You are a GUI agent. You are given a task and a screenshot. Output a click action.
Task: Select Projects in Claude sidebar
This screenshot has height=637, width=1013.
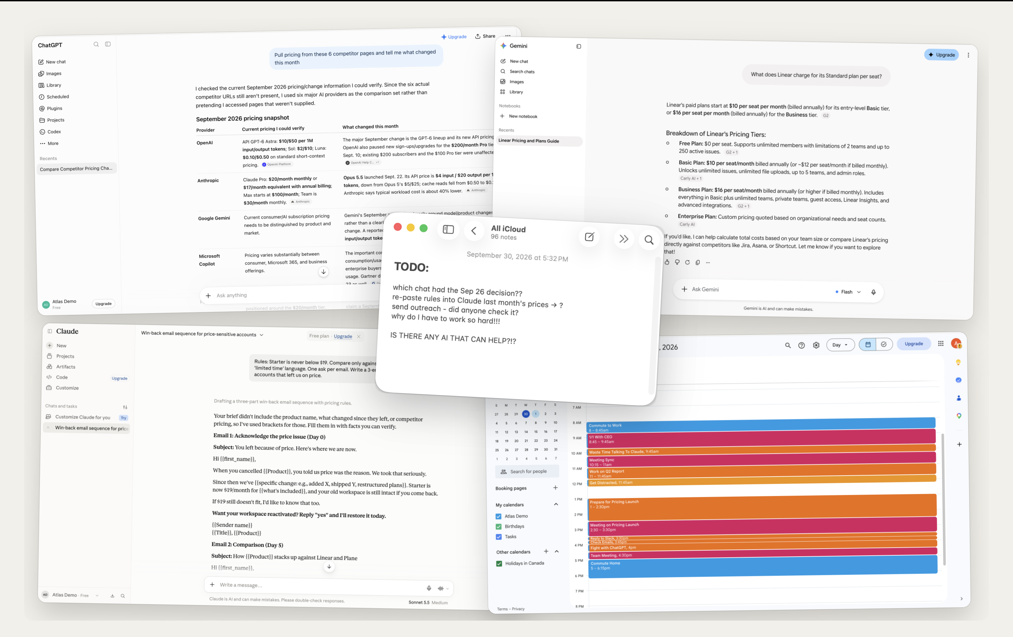(x=61, y=356)
